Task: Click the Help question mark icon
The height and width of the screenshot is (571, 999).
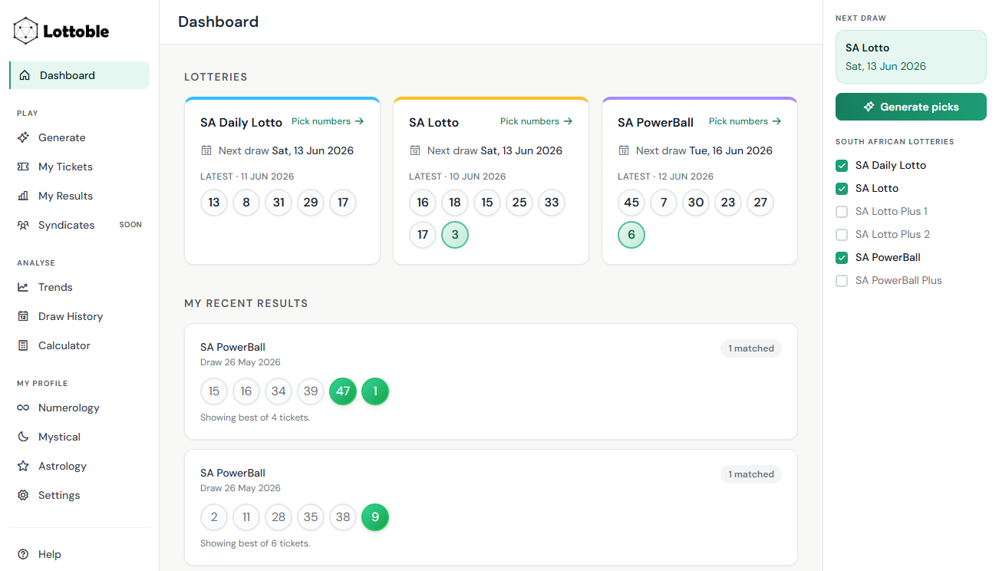Action: point(23,554)
